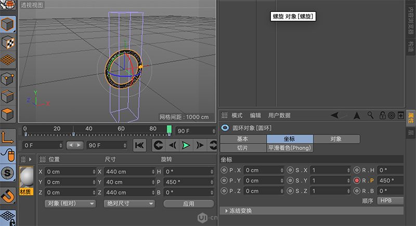This screenshot has height=226, width=416.
Task: Toggle the S.Y keyframe circle
Action: 290,180
